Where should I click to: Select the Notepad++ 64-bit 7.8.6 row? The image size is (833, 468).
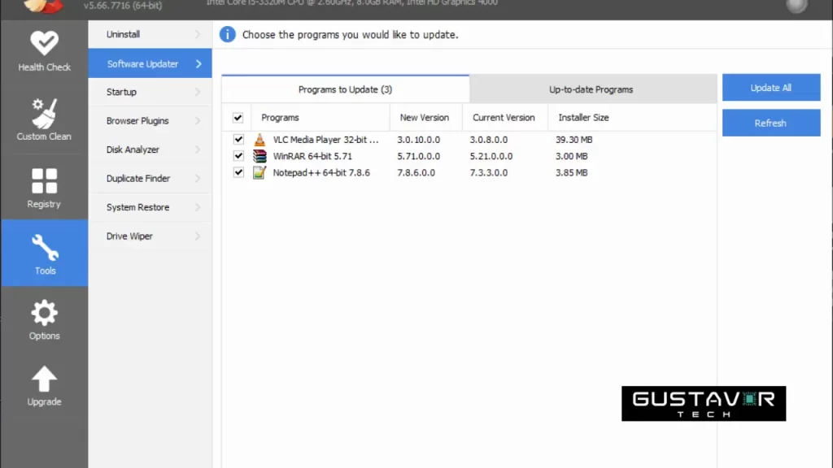coord(469,172)
